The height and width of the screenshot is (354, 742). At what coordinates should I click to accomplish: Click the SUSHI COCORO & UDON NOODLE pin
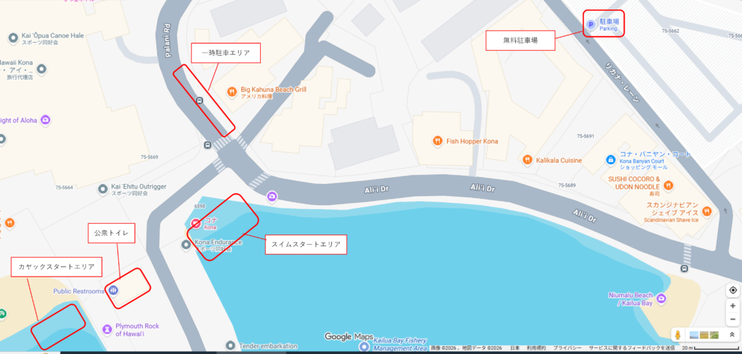pyautogui.click(x=668, y=185)
